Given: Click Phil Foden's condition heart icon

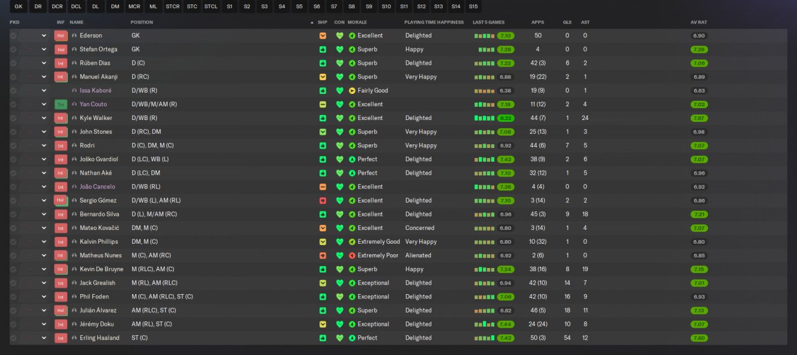Looking at the screenshot, I should (x=339, y=297).
